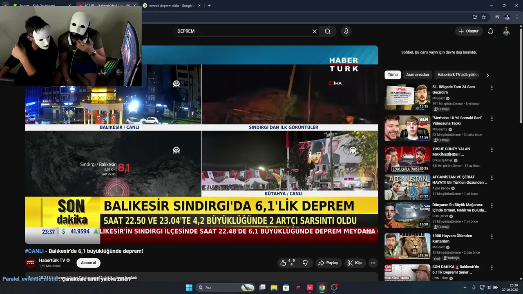Open 'YUSUF GÜNEY YALAN MAKİNESİNDE' thumbnail
The image size is (523, 294).
pos(407,159)
